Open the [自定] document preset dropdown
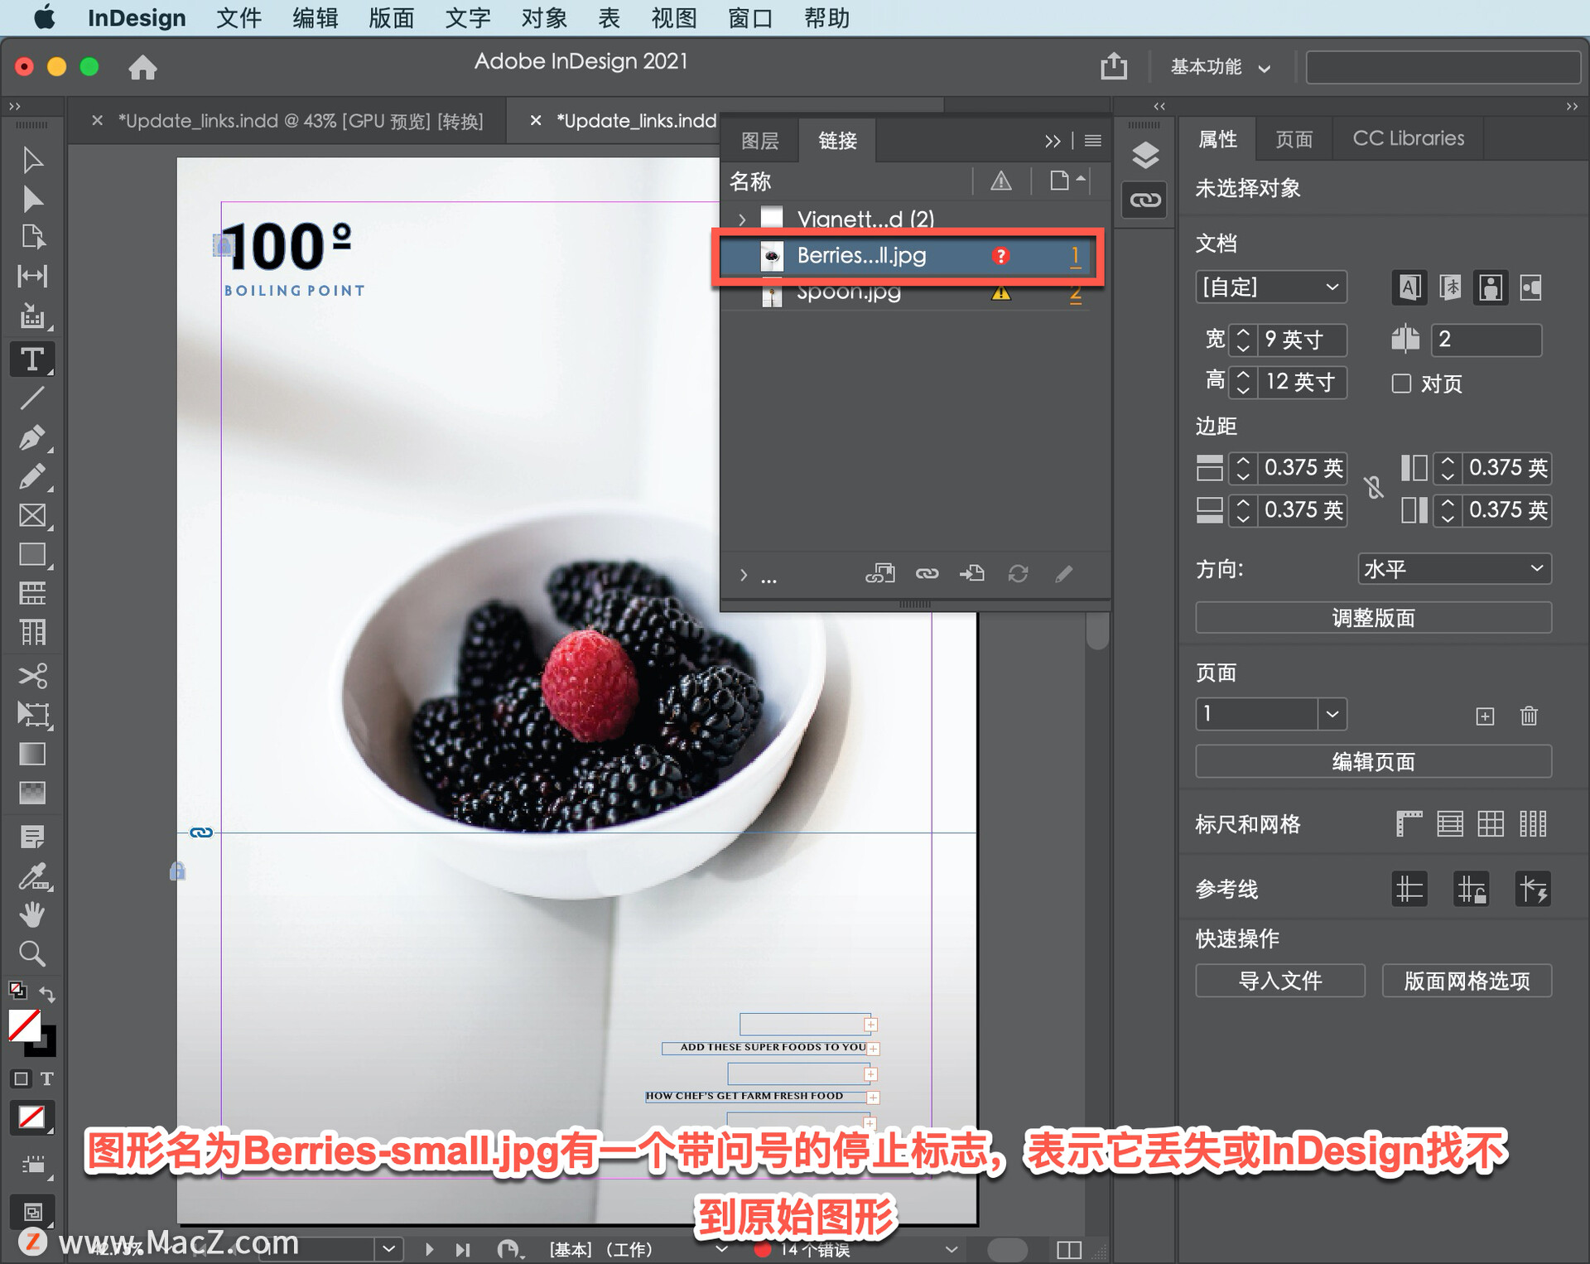Viewport: 1590px width, 1264px height. 1270,287
